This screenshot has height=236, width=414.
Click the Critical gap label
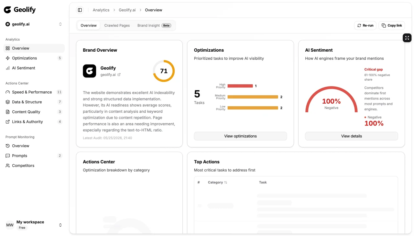[374, 69]
